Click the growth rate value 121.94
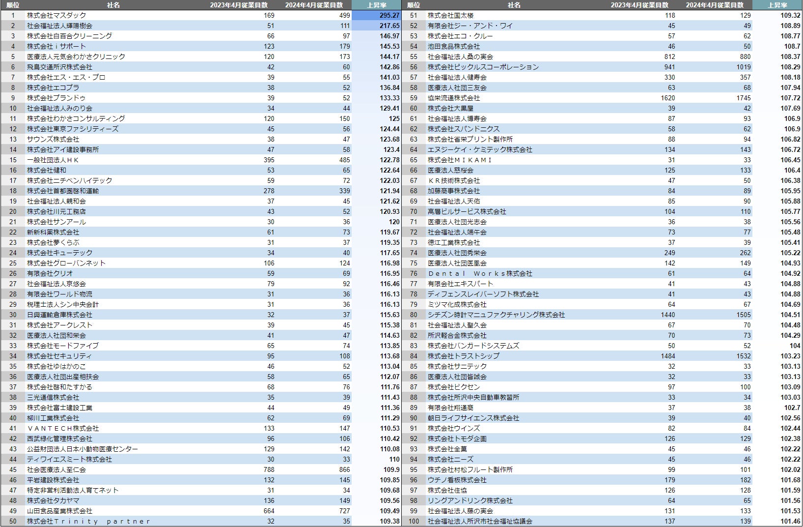 point(389,191)
